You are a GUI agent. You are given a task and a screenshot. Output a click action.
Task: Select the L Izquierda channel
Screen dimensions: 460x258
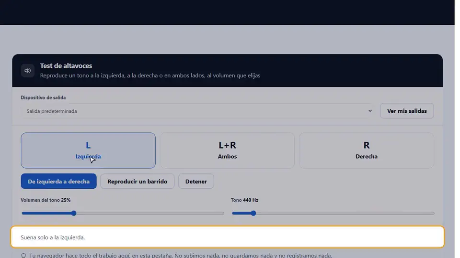[x=88, y=150]
